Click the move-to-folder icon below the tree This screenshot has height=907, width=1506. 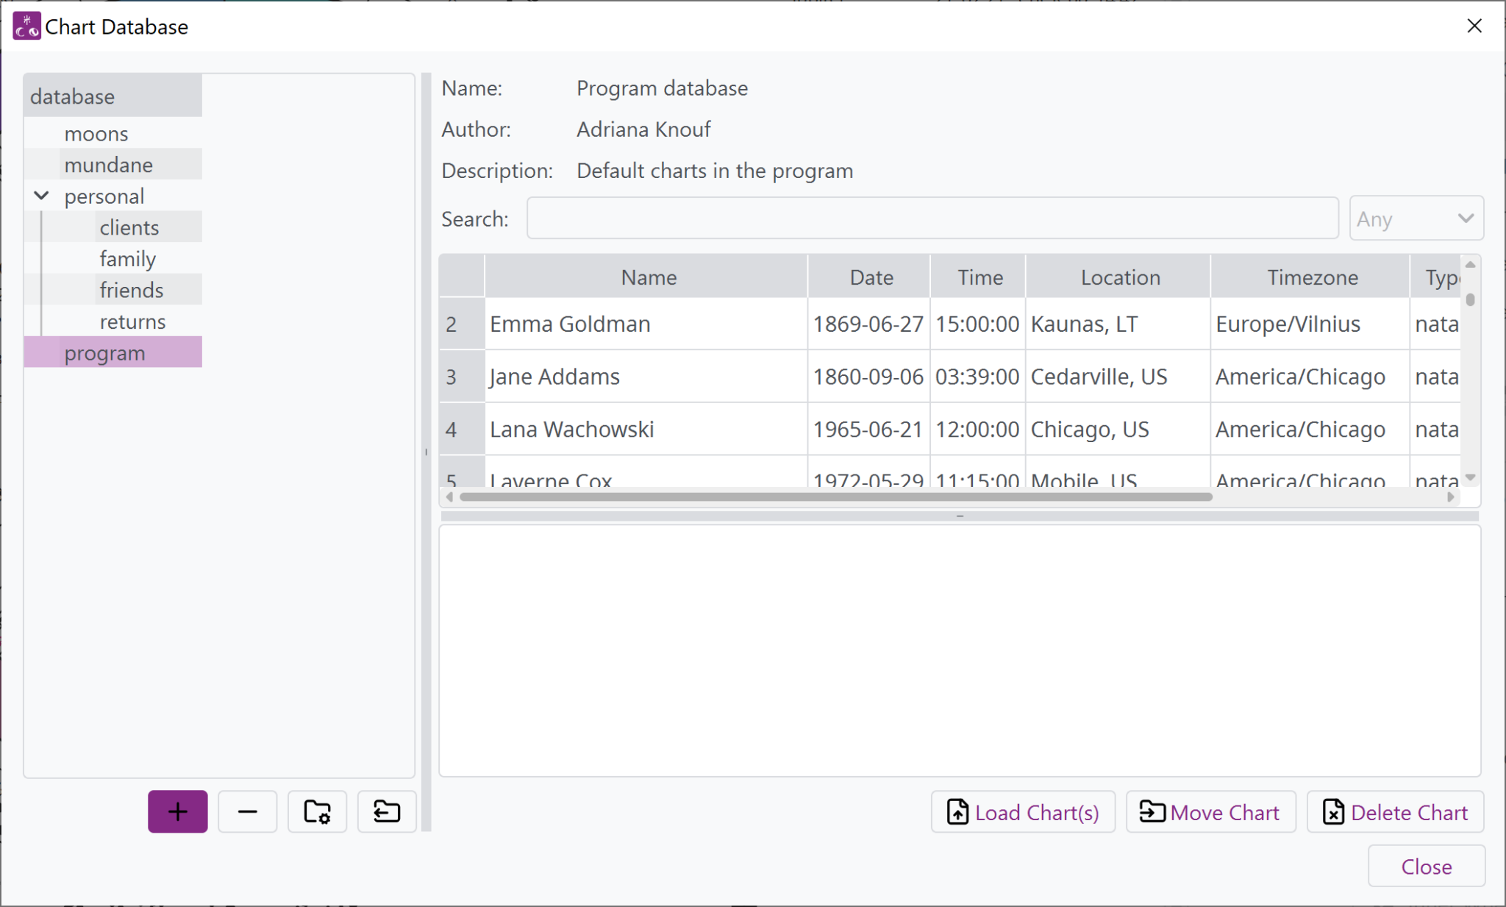point(385,811)
